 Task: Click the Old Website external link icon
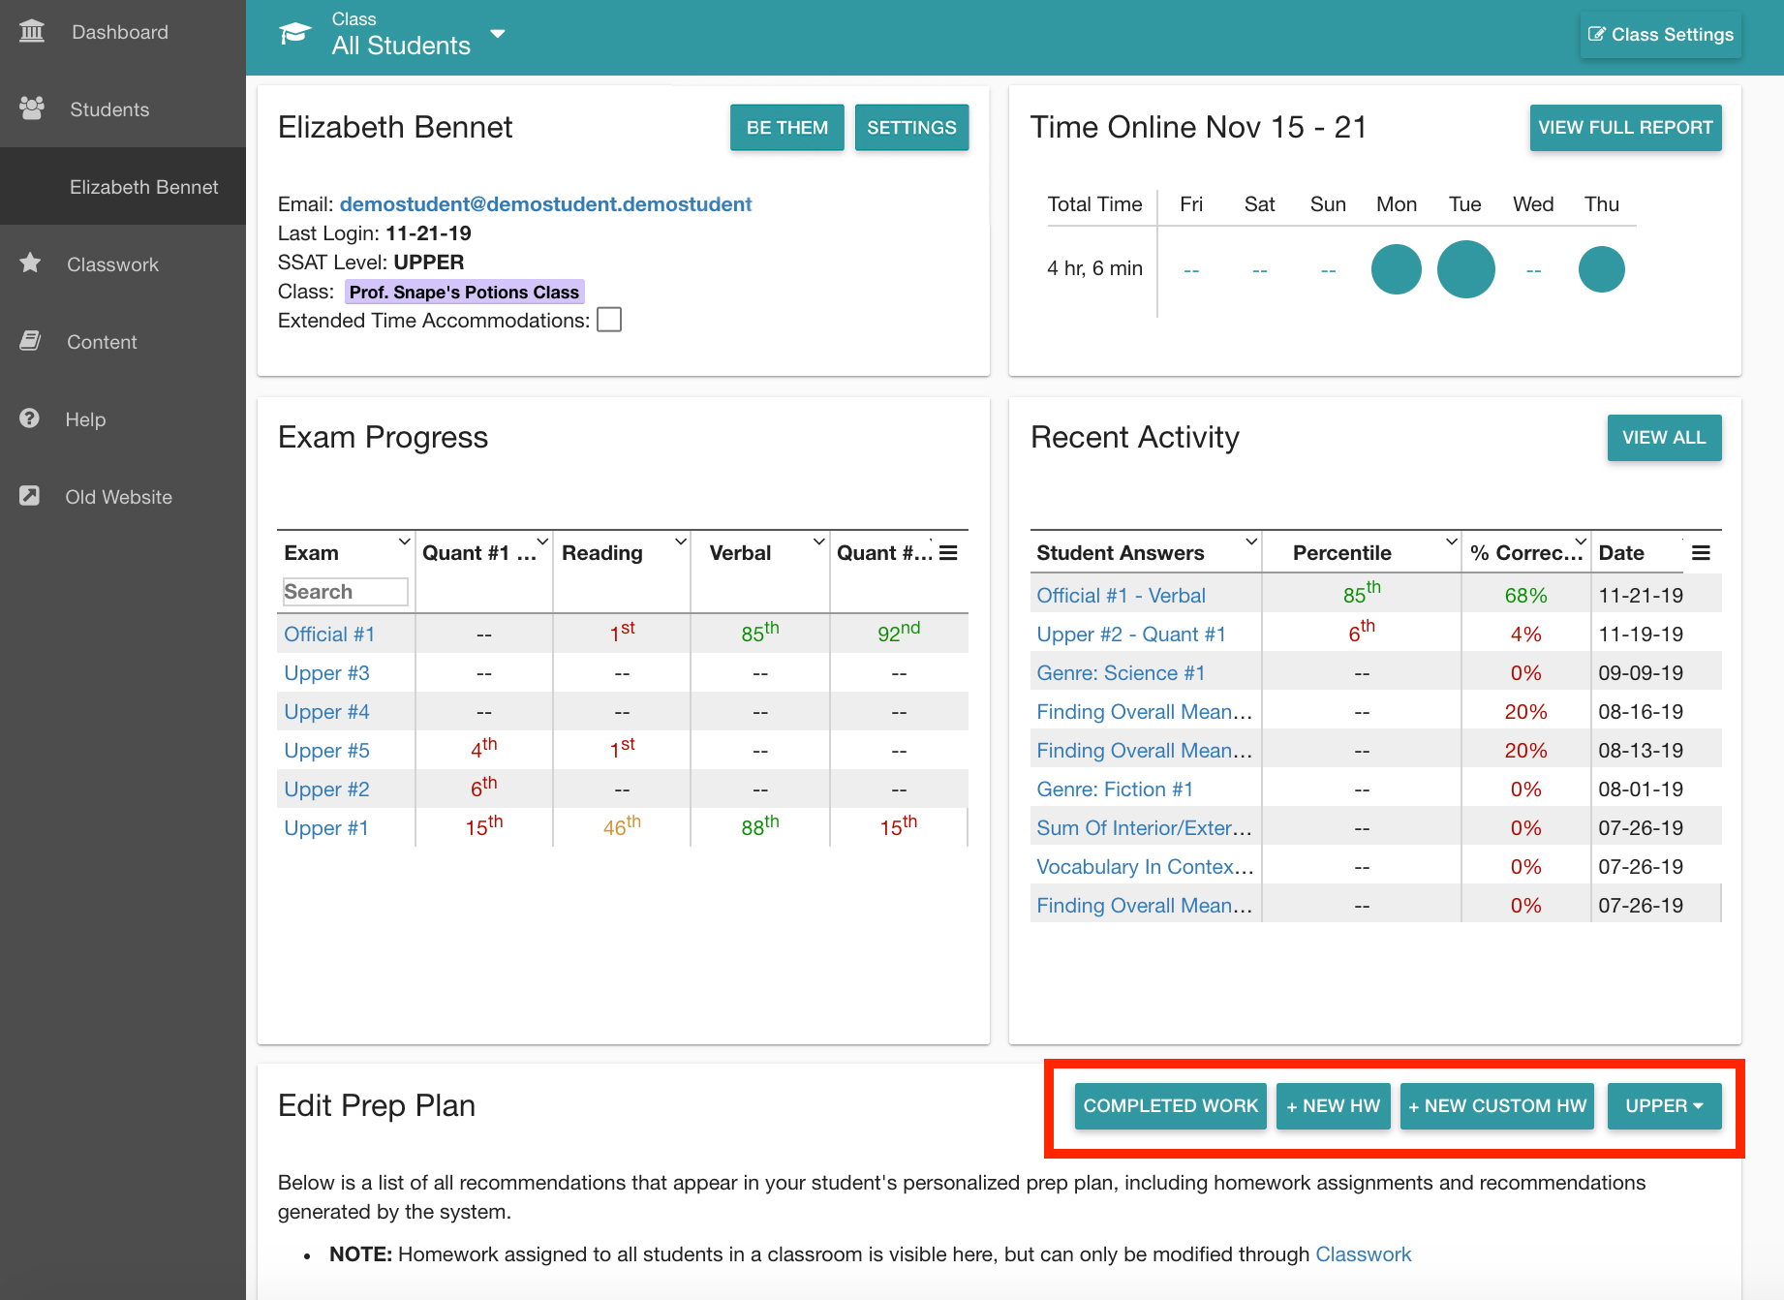coord(30,496)
